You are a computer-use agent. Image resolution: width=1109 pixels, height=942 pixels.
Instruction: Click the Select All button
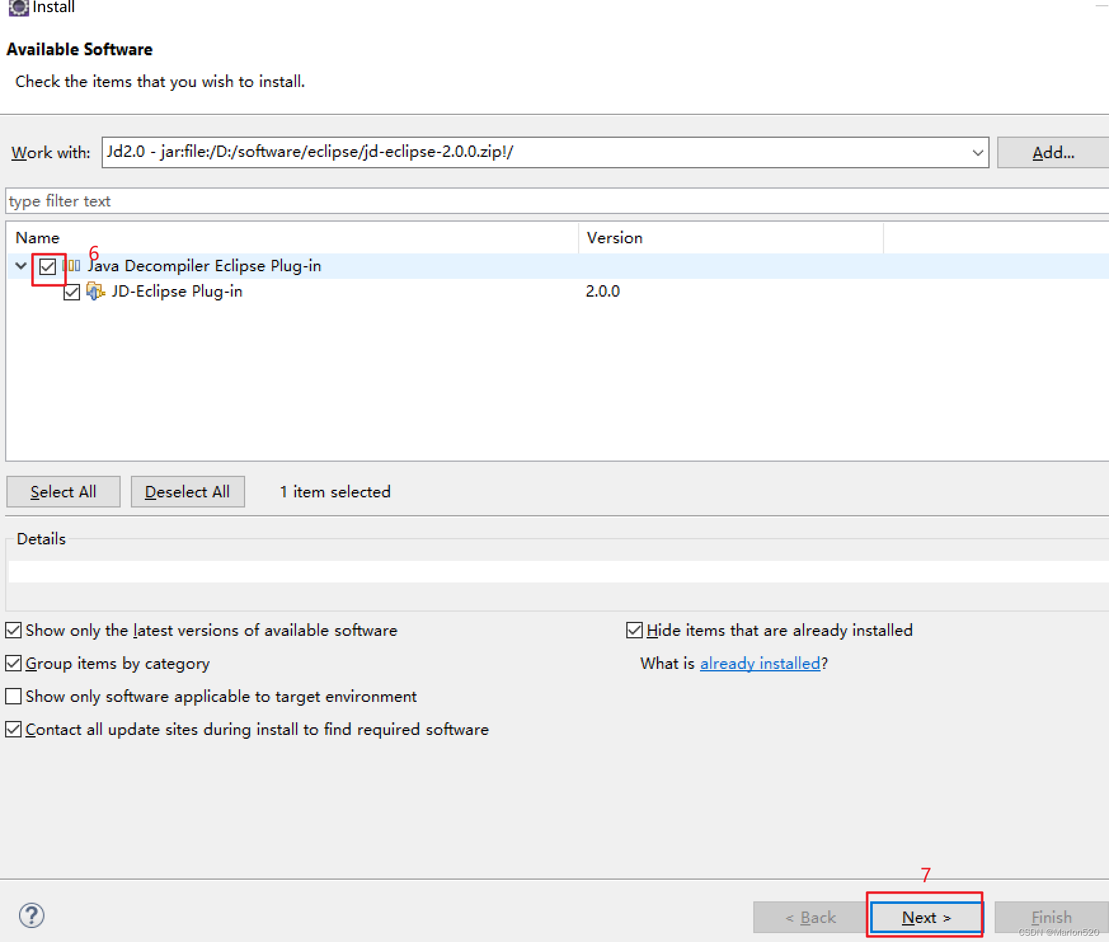point(64,492)
